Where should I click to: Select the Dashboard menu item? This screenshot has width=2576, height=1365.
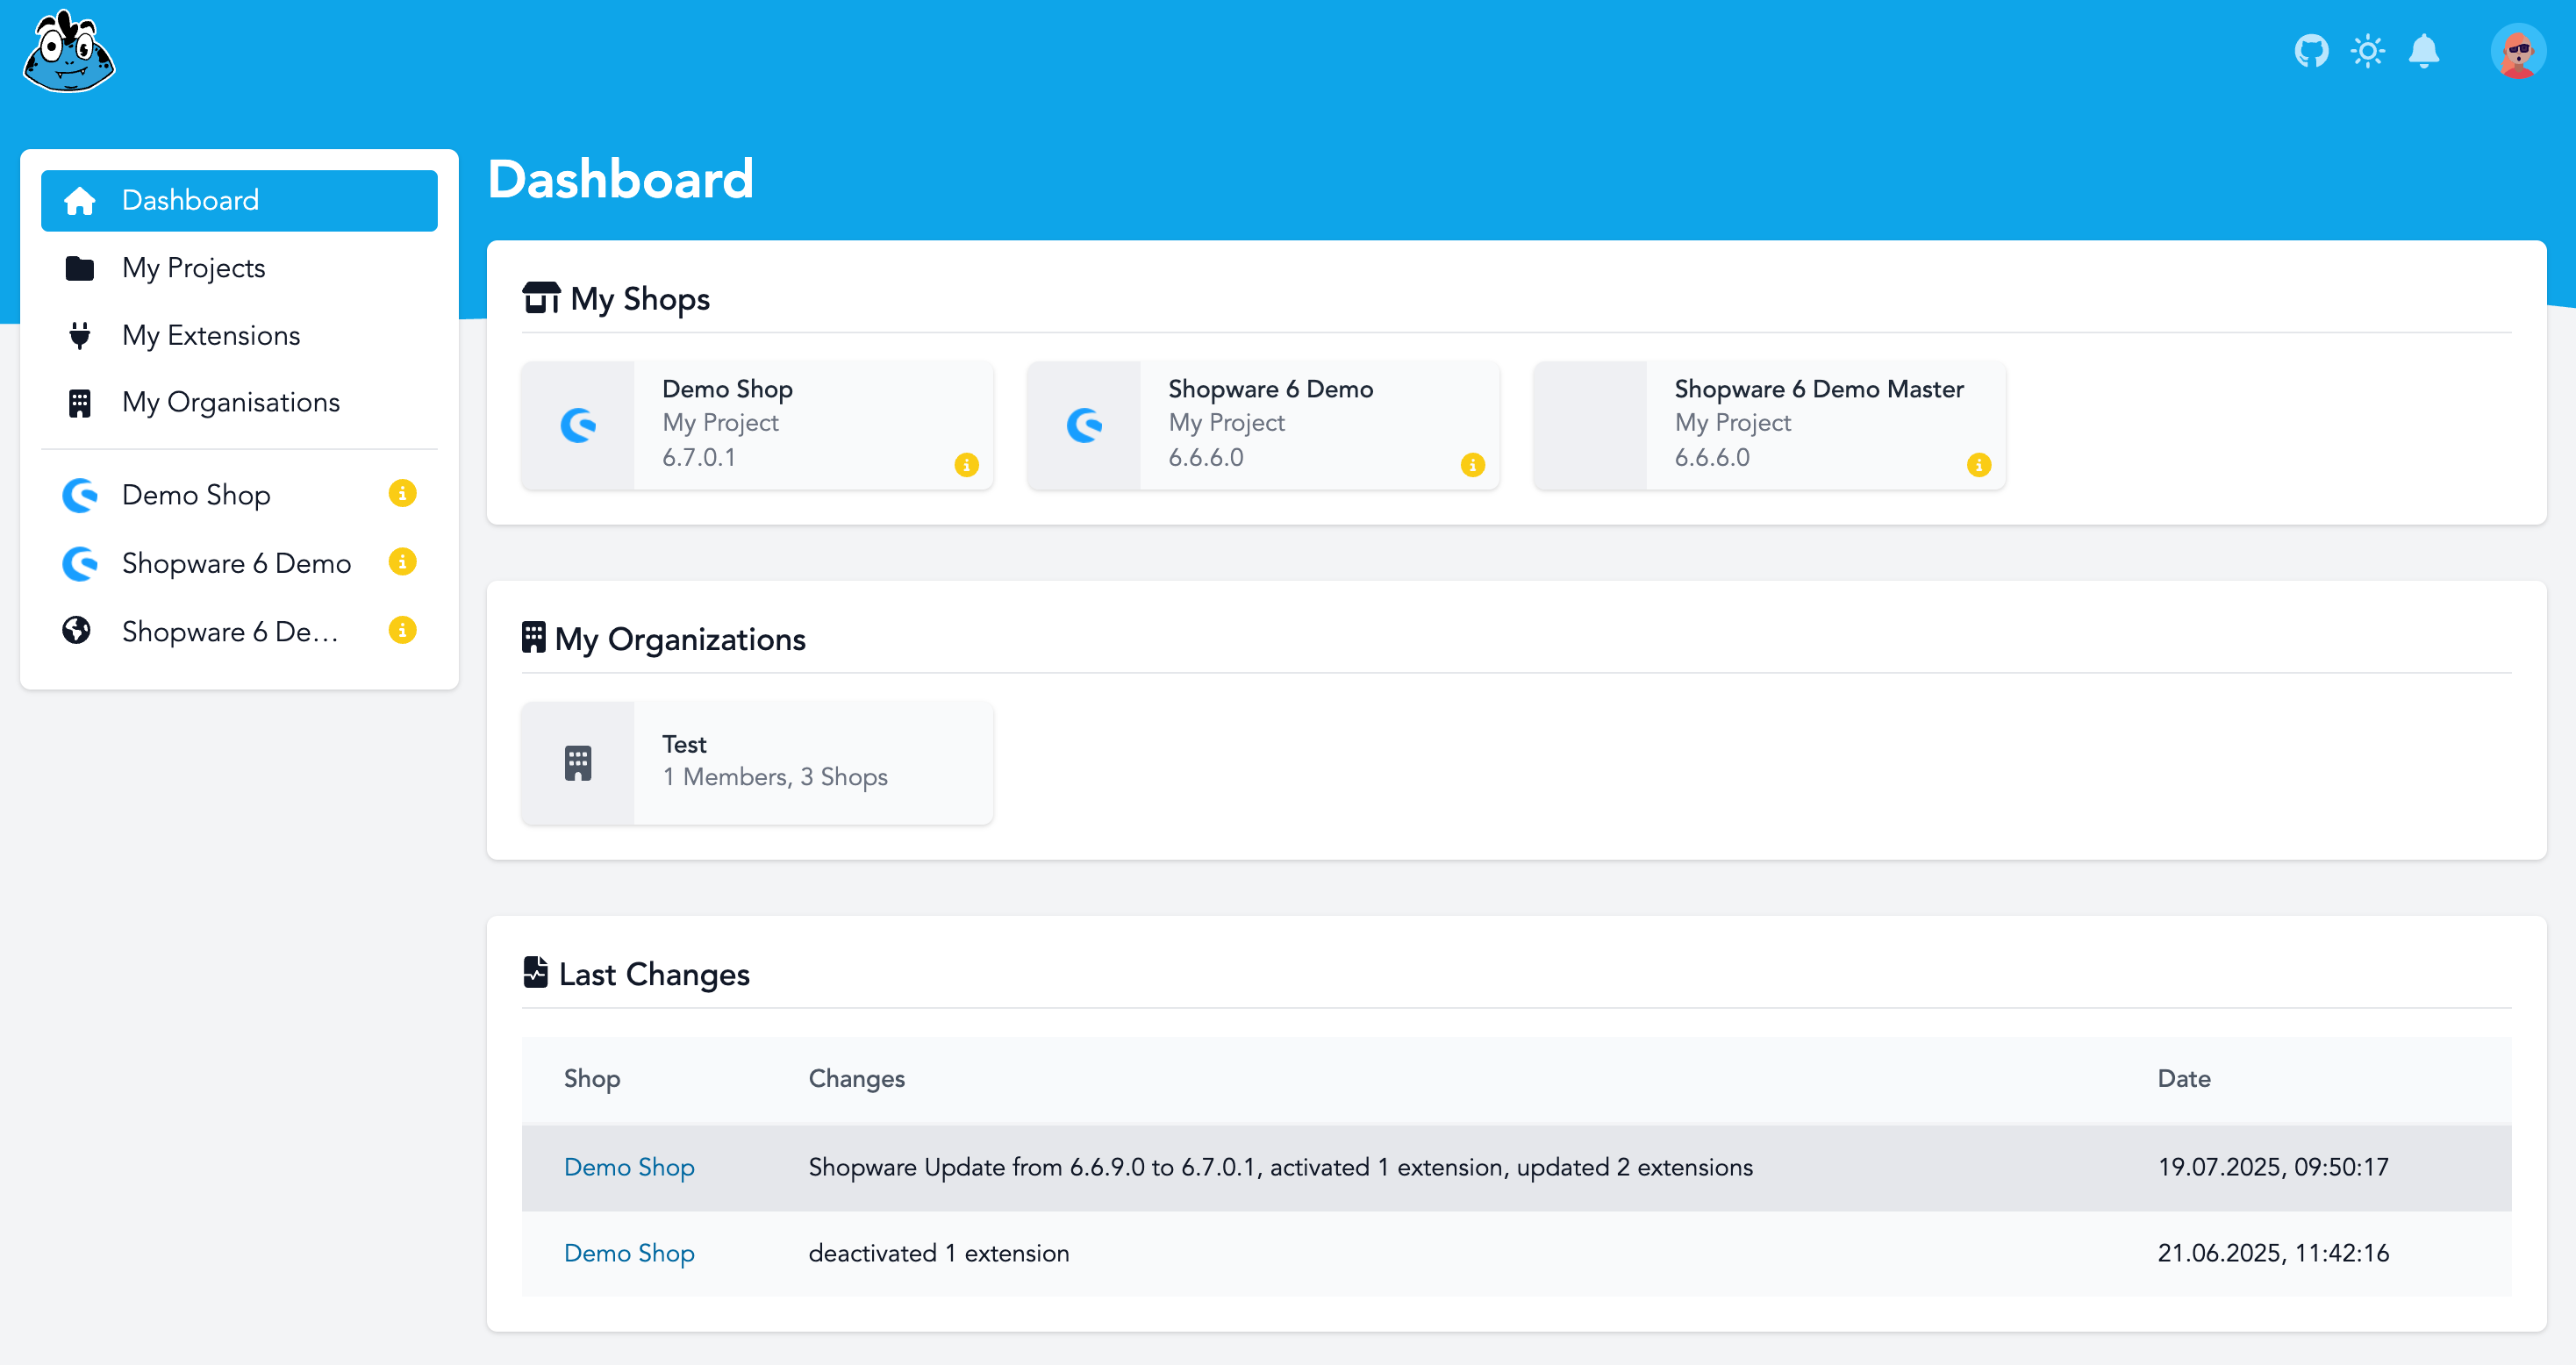tap(190, 200)
